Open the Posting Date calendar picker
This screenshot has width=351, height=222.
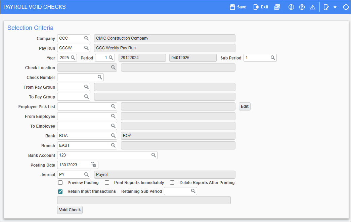click(x=93, y=165)
